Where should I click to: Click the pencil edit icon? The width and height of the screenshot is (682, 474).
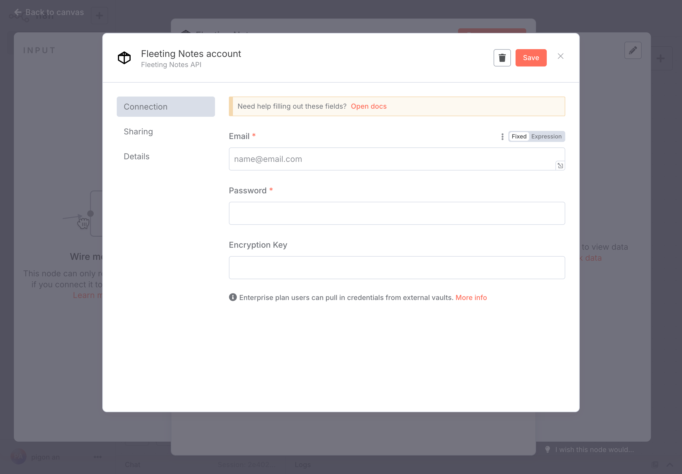pos(633,50)
